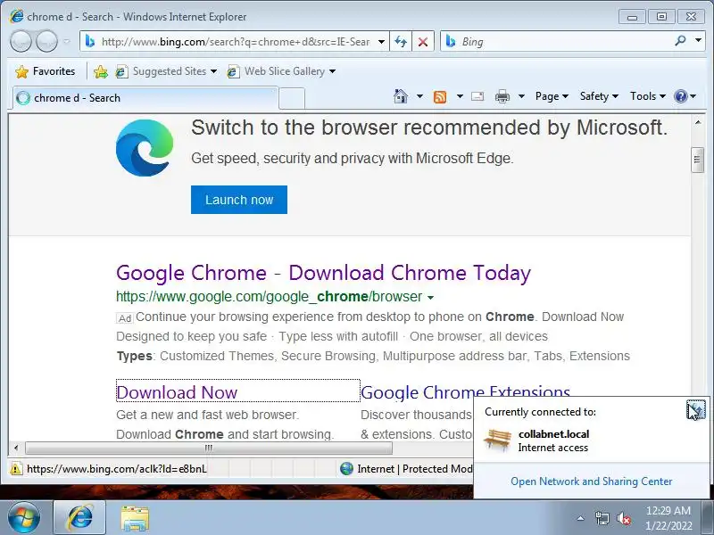Click the magnifier search icon
Image resolution: width=714 pixels, height=535 pixels.
tap(680, 41)
